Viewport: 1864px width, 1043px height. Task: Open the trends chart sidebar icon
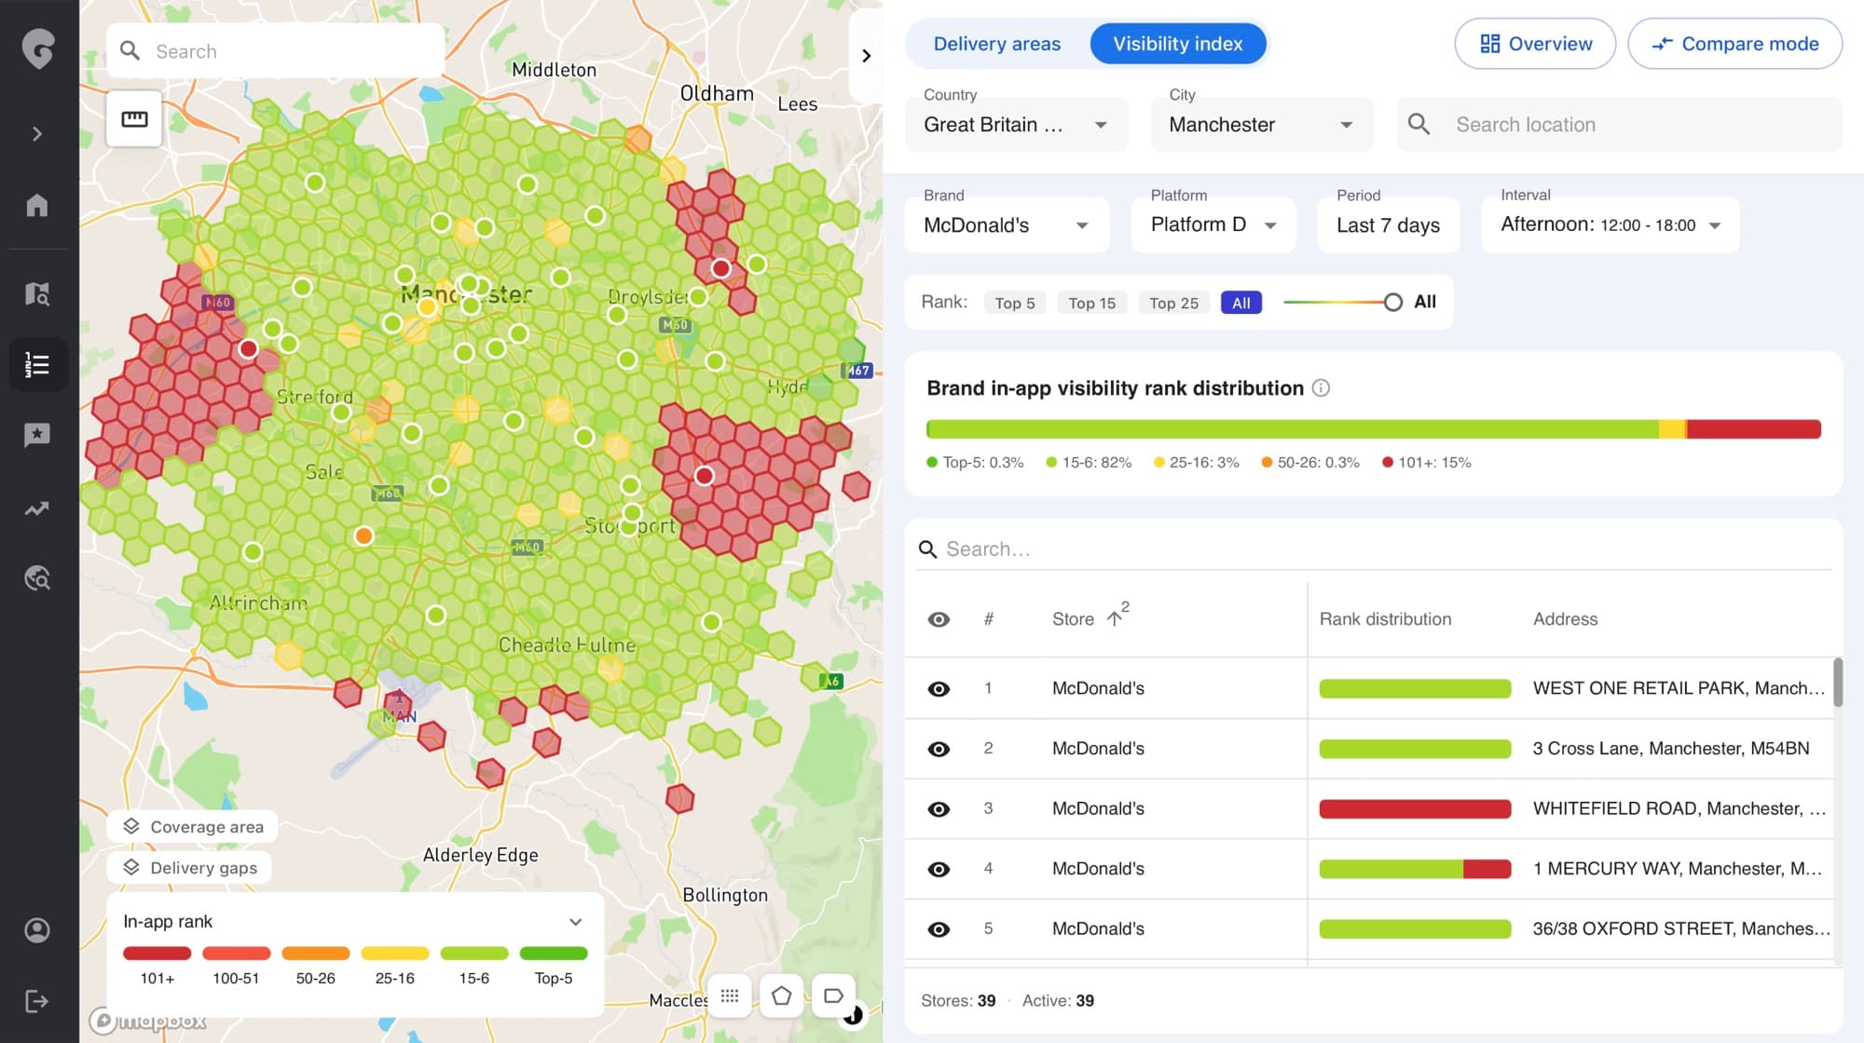(x=37, y=508)
